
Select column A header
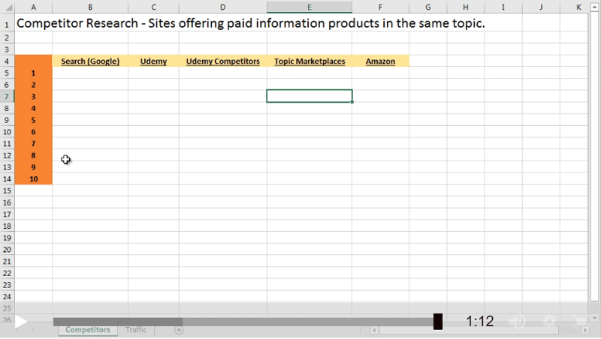pos(33,7)
